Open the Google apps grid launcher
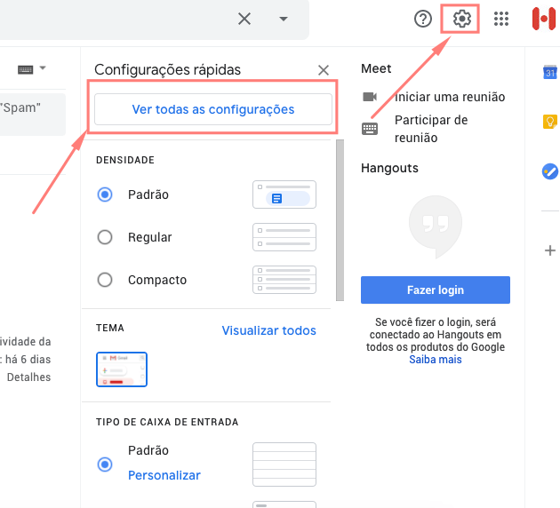The height and width of the screenshot is (508, 560). [x=501, y=19]
